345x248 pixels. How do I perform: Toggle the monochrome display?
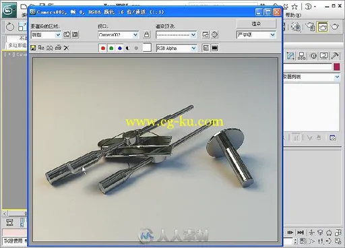click(x=136, y=48)
